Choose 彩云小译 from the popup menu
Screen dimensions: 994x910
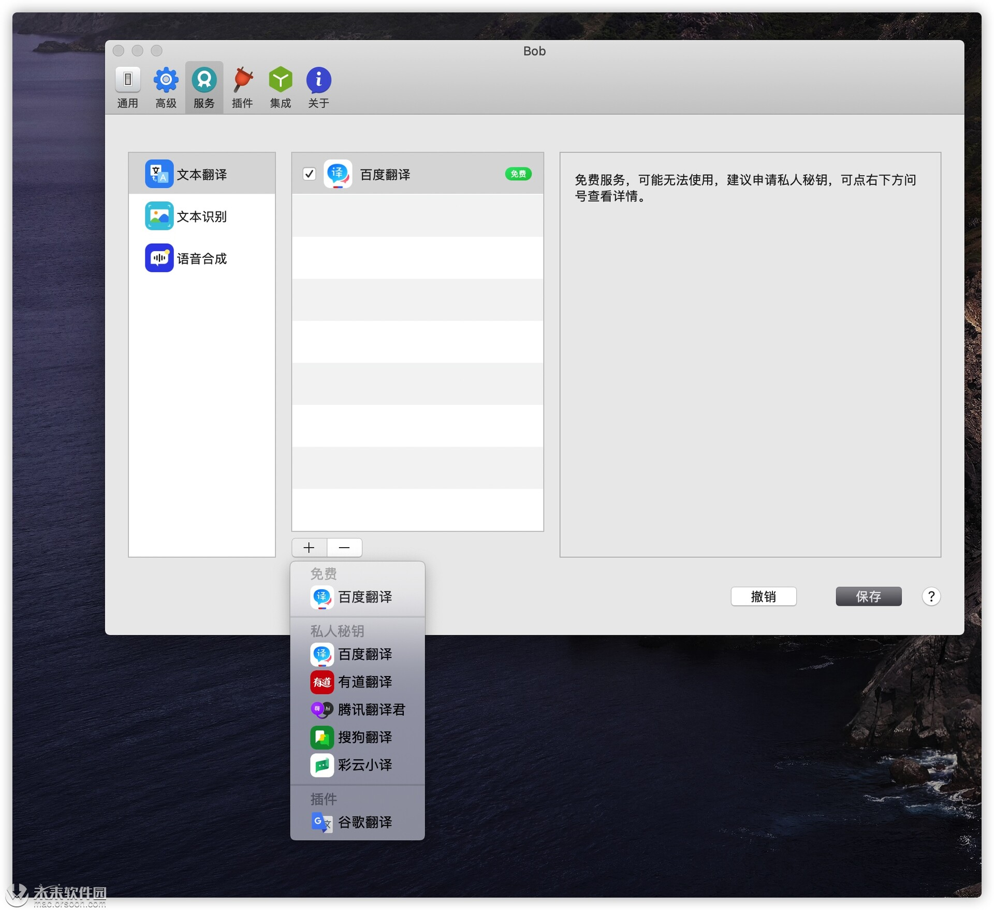click(x=357, y=765)
